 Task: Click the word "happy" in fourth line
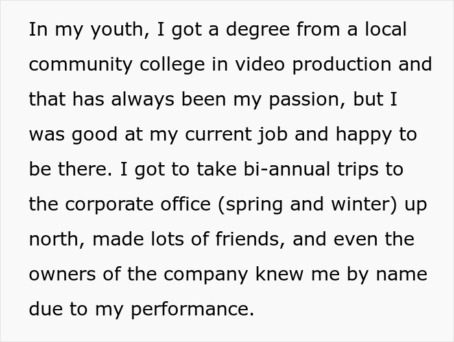pyautogui.click(x=363, y=135)
